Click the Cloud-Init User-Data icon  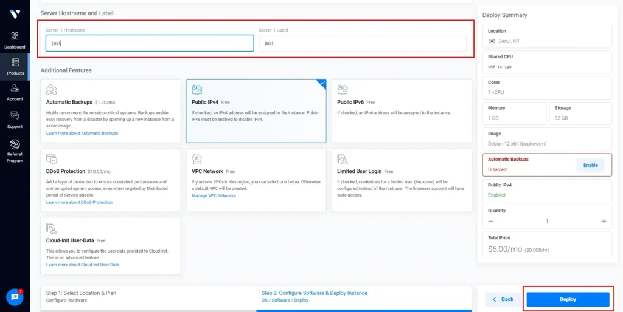click(52, 228)
